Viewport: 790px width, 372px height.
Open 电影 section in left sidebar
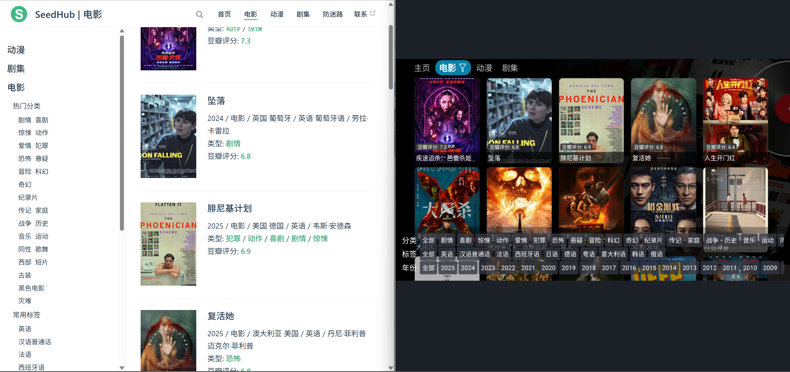click(x=16, y=88)
